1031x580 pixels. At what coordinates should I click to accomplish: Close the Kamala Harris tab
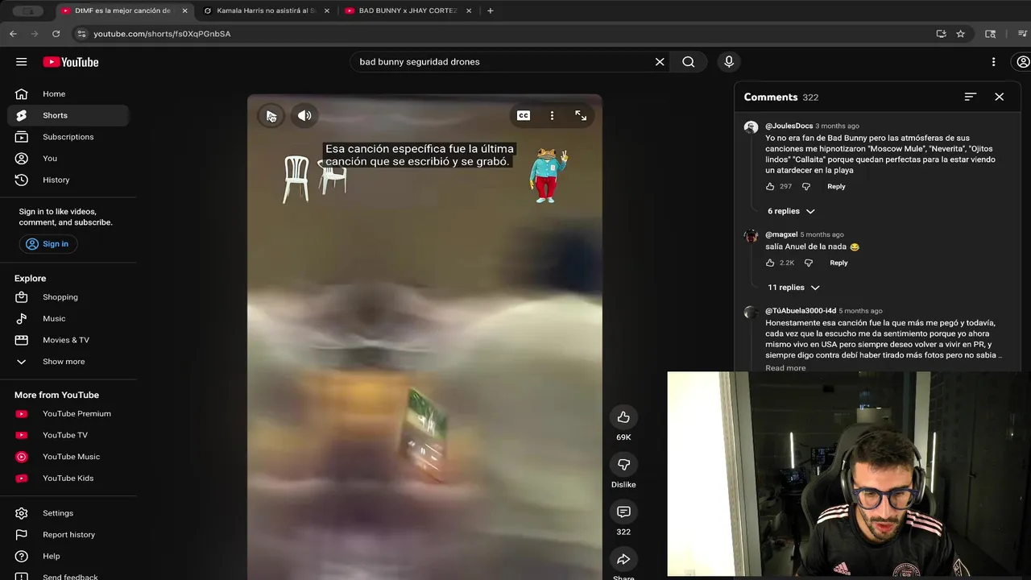[327, 10]
